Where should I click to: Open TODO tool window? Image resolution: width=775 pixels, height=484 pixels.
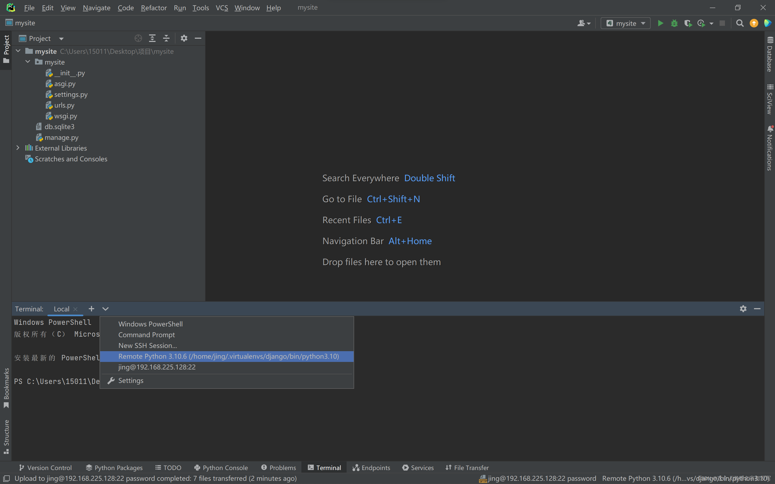point(168,467)
